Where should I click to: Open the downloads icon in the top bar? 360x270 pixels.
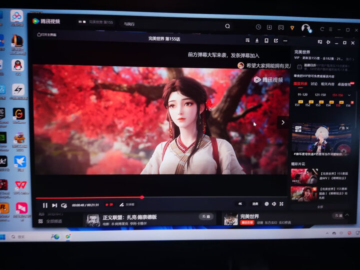point(269,27)
